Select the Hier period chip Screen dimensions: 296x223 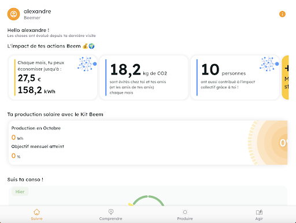point(20,192)
